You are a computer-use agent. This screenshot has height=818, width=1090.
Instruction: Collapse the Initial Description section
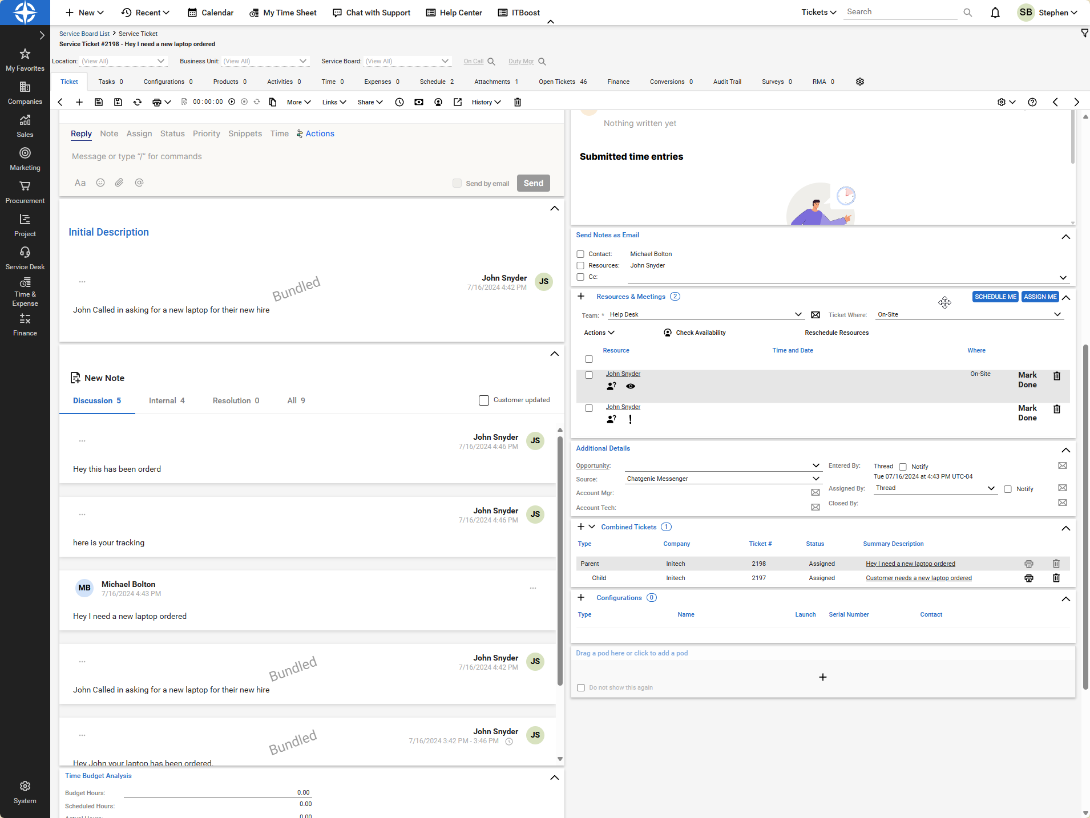click(554, 208)
